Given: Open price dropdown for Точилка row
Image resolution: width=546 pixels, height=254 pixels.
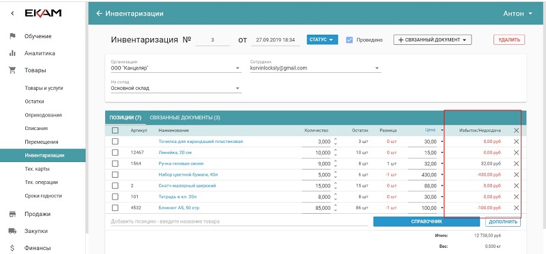Looking at the screenshot, I should [x=442, y=142].
